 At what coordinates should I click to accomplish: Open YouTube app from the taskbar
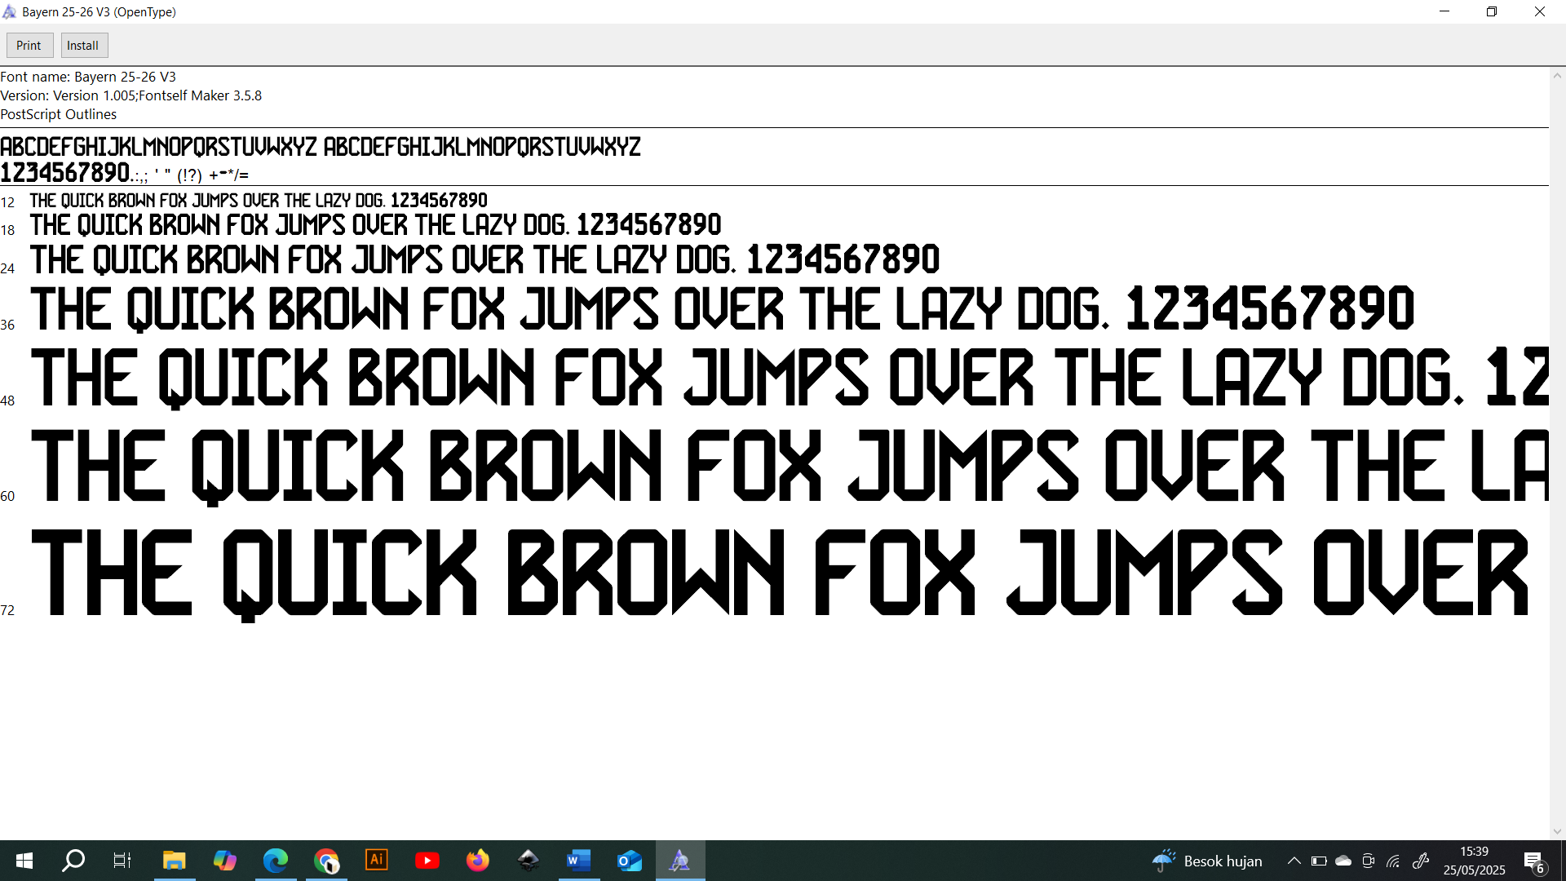tap(427, 861)
